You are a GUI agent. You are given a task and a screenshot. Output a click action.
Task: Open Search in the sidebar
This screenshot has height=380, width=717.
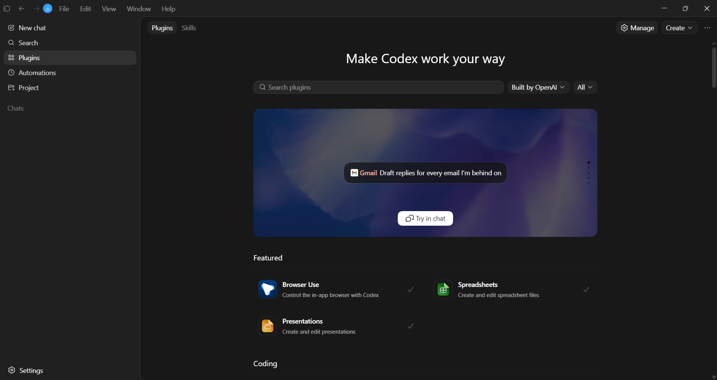coord(70,43)
